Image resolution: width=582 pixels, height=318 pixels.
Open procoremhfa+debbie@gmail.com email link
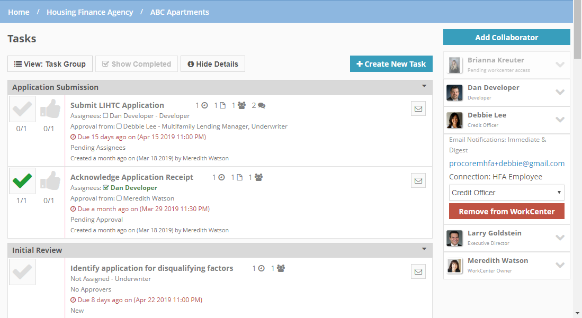pyautogui.click(x=507, y=163)
